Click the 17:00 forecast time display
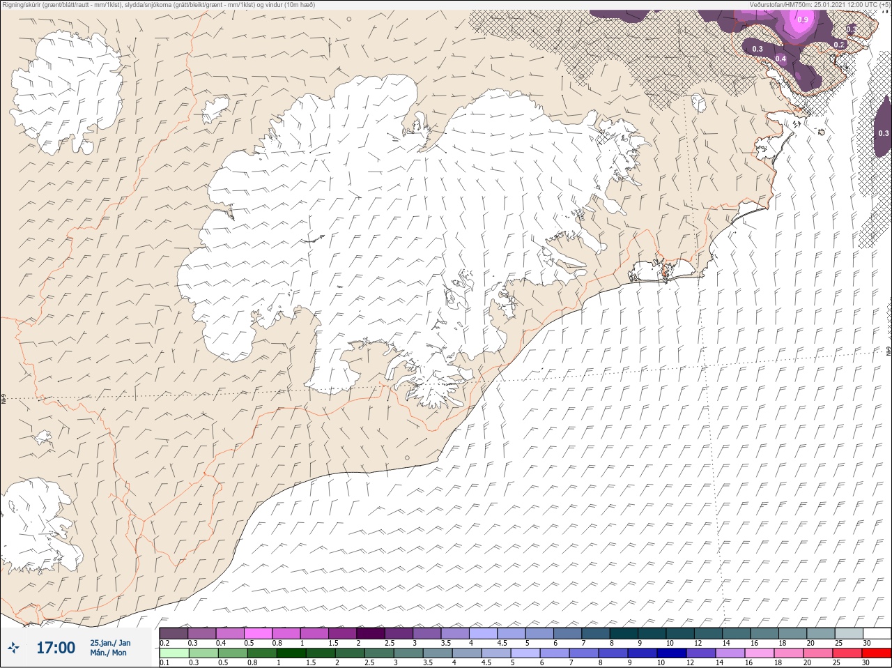The image size is (892, 668). (x=56, y=648)
